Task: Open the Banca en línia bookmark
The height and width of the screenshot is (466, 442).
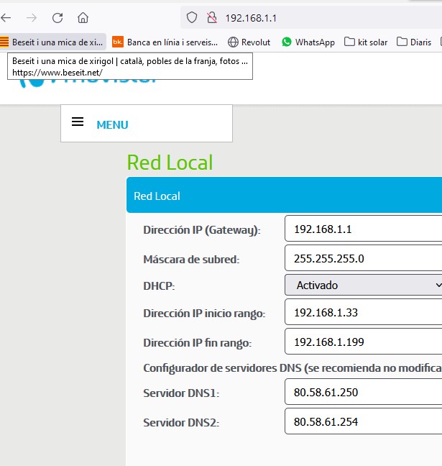Action: [165, 42]
